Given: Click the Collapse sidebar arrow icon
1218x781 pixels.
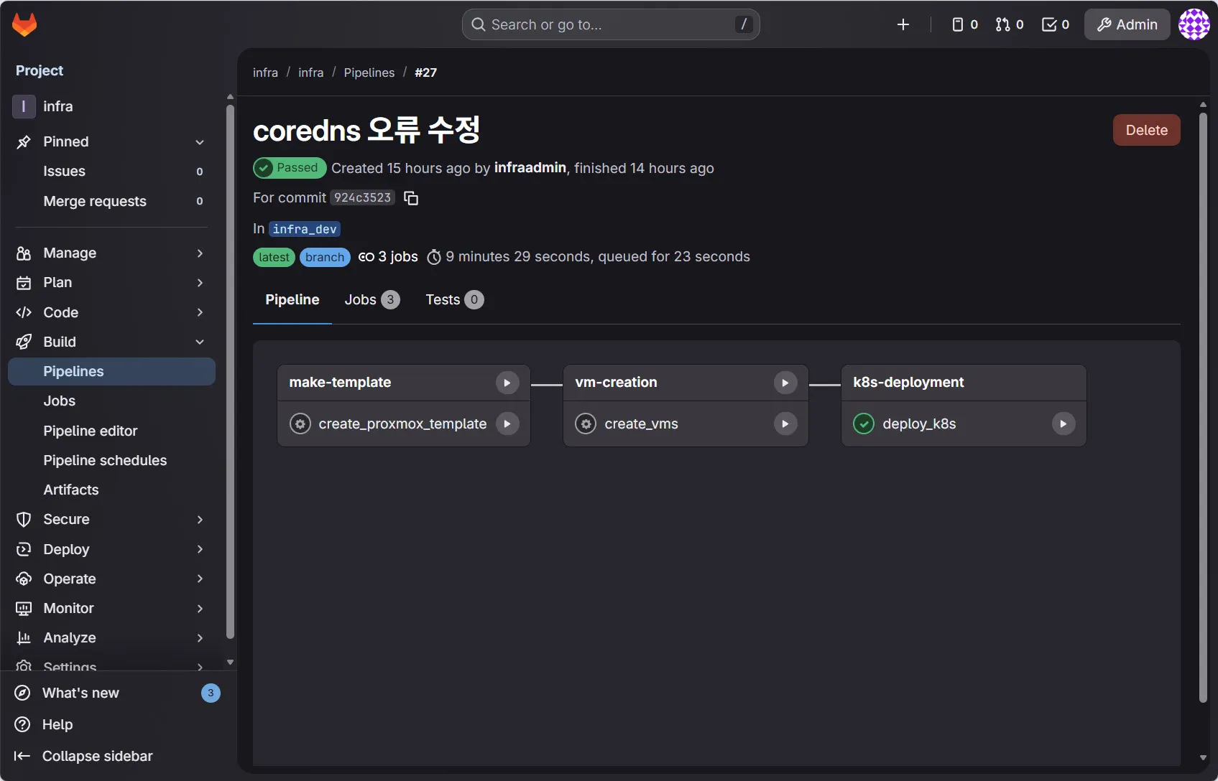Looking at the screenshot, I should [22, 756].
